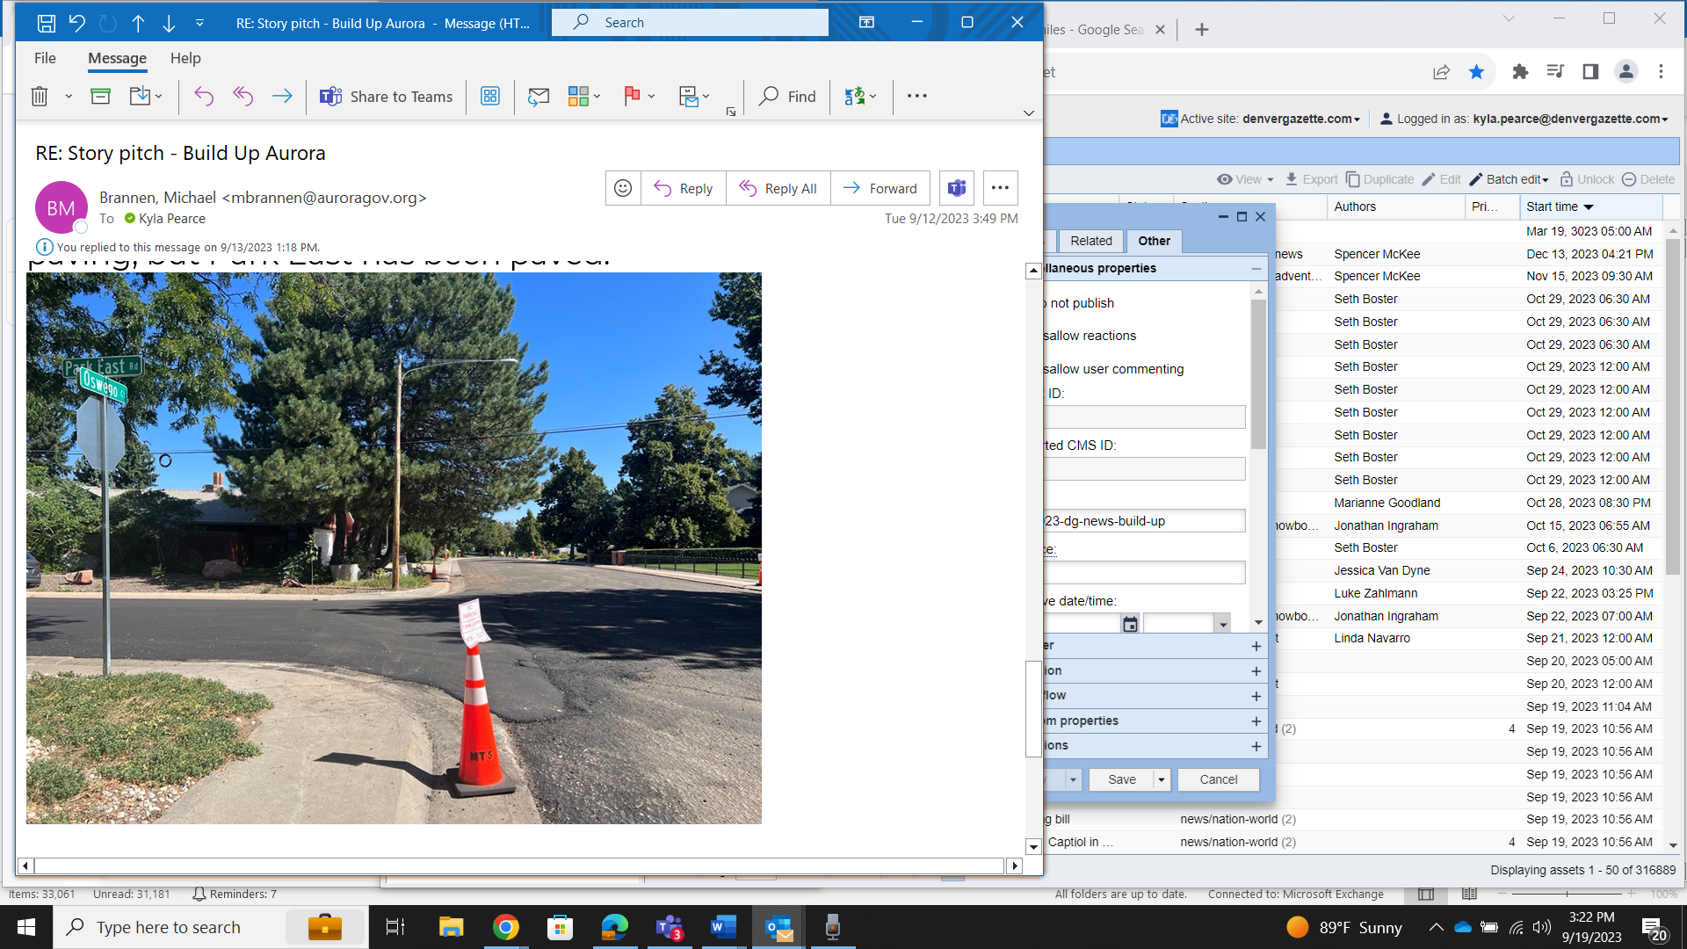The image size is (1687, 949).
Task: Go to next item with down arrow
Action: [x=169, y=23]
